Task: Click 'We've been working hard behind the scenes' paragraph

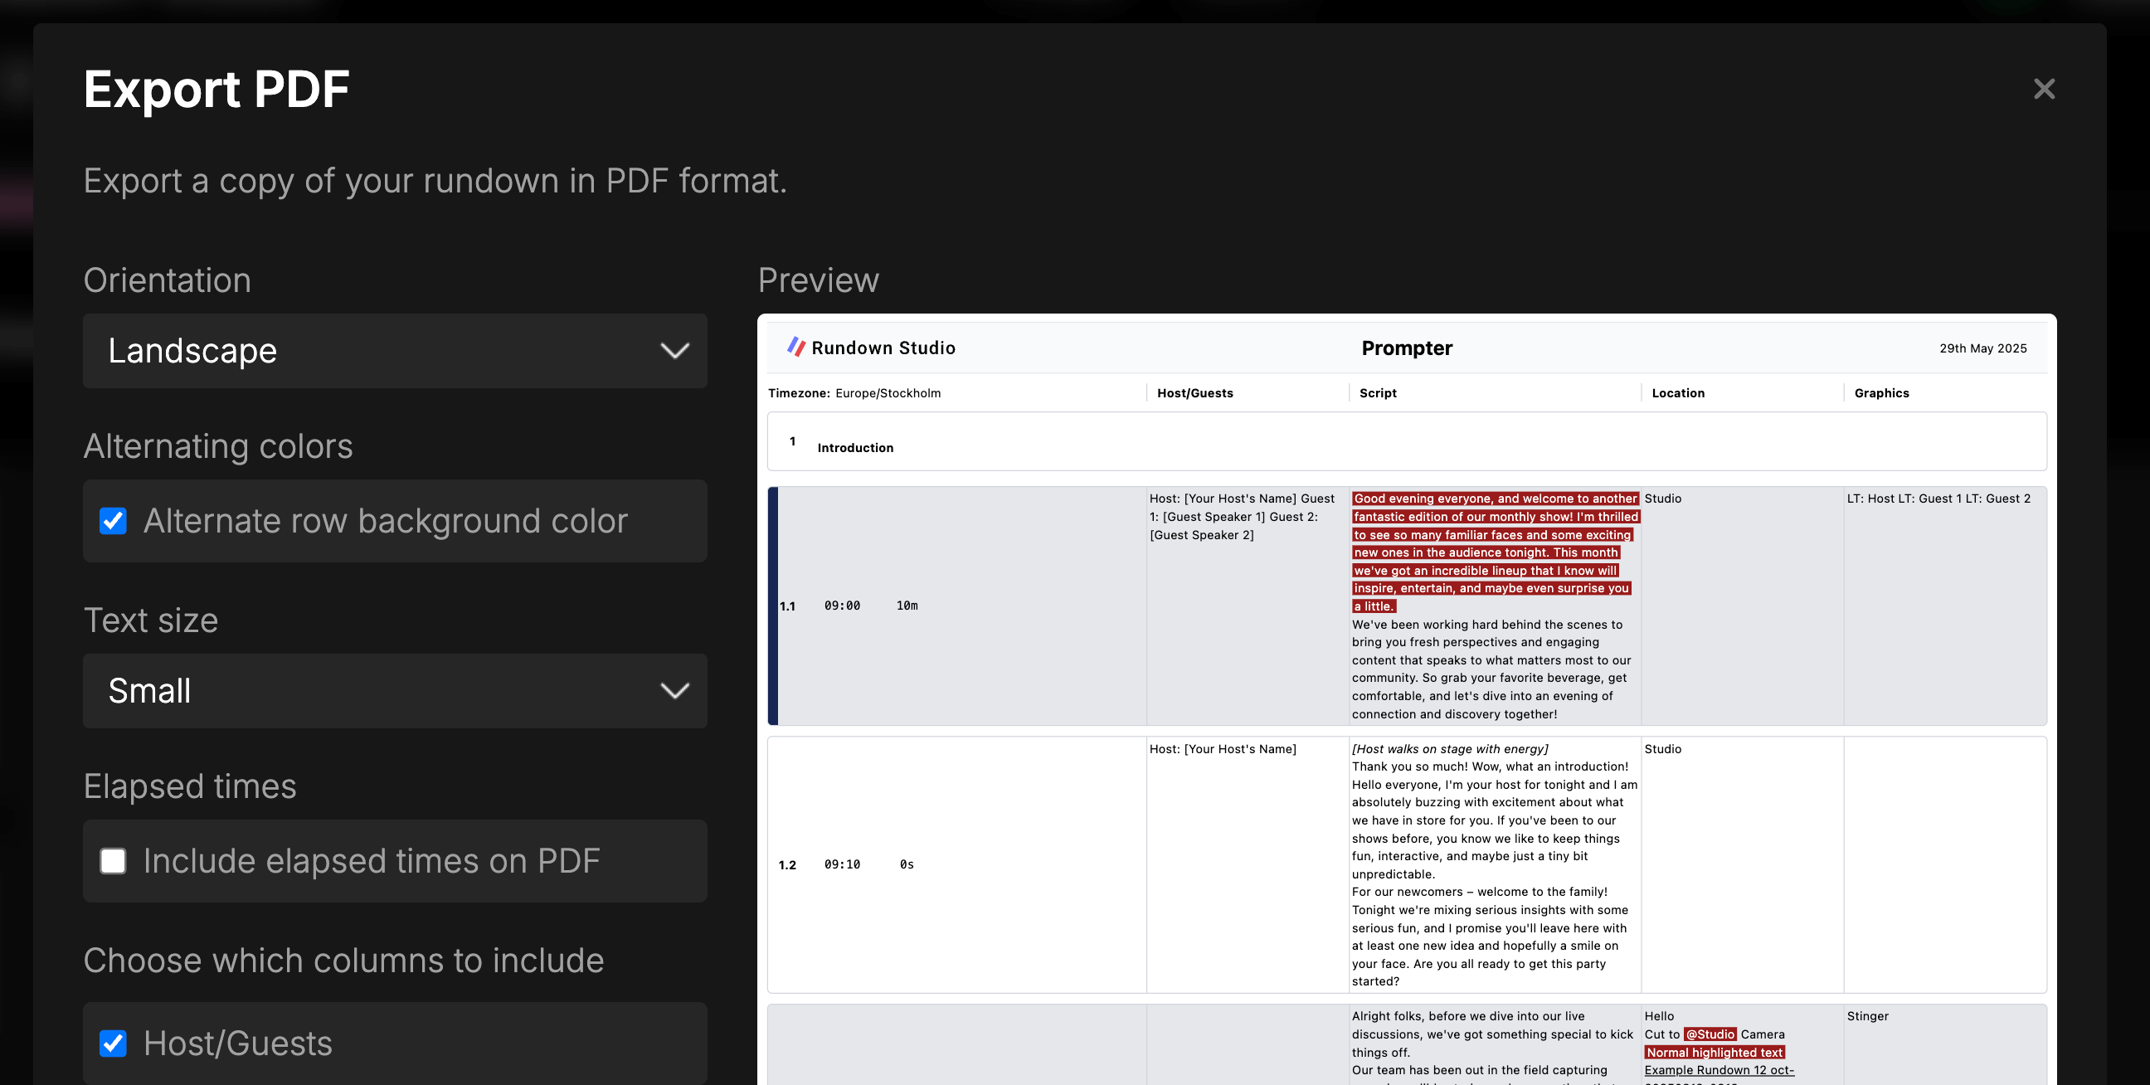Action: tap(1491, 669)
